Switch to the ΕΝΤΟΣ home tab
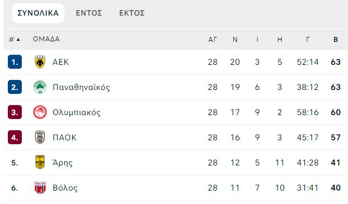Viewport: 348px width, 204px height. click(x=89, y=13)
